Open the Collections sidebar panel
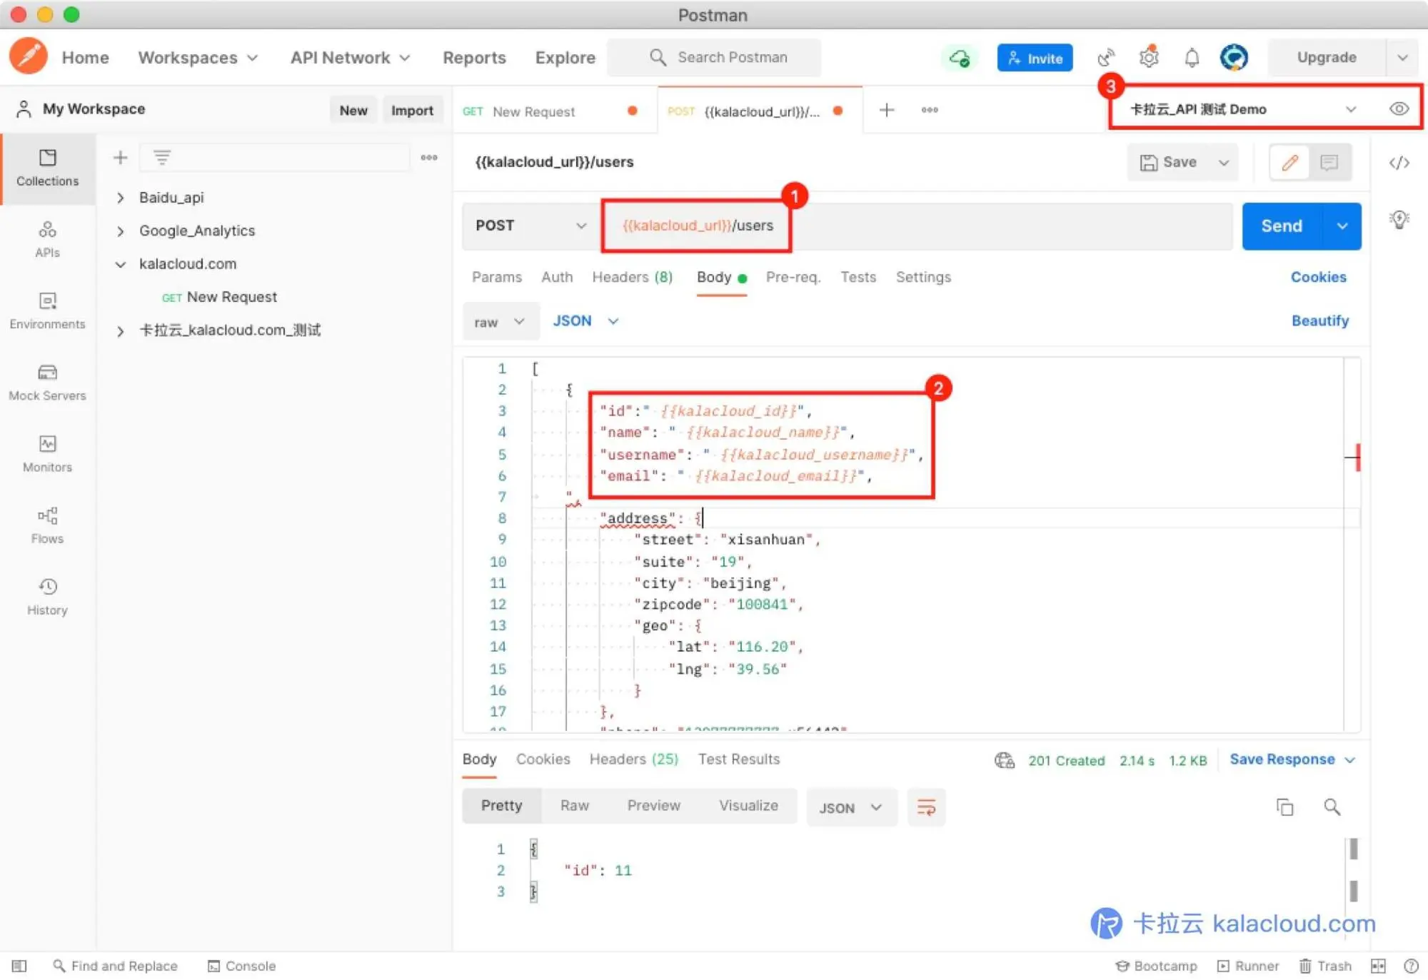Screen dimensions: 1428x980 tap(47, 168)
